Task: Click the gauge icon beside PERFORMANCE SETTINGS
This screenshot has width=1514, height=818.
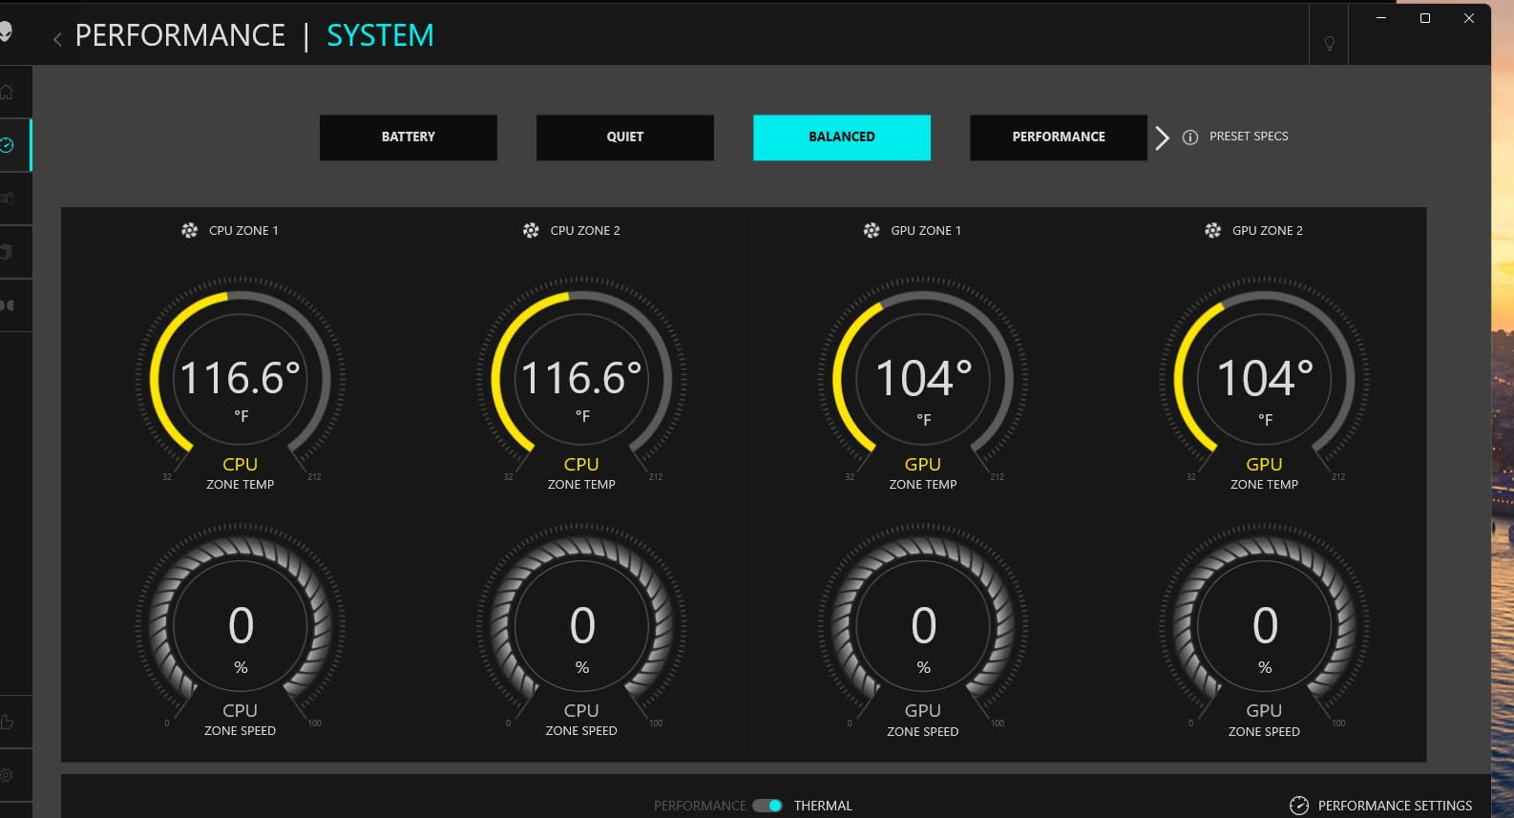Action: point(1299,806)
